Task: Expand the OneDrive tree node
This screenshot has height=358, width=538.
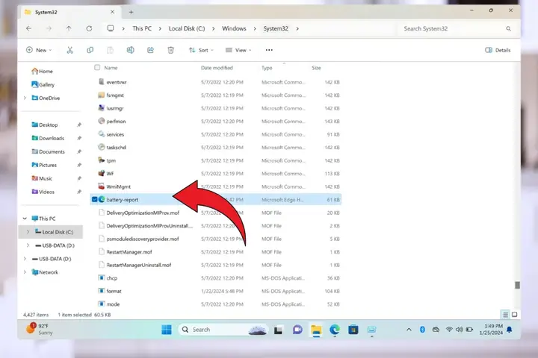Action: [25, 98]
